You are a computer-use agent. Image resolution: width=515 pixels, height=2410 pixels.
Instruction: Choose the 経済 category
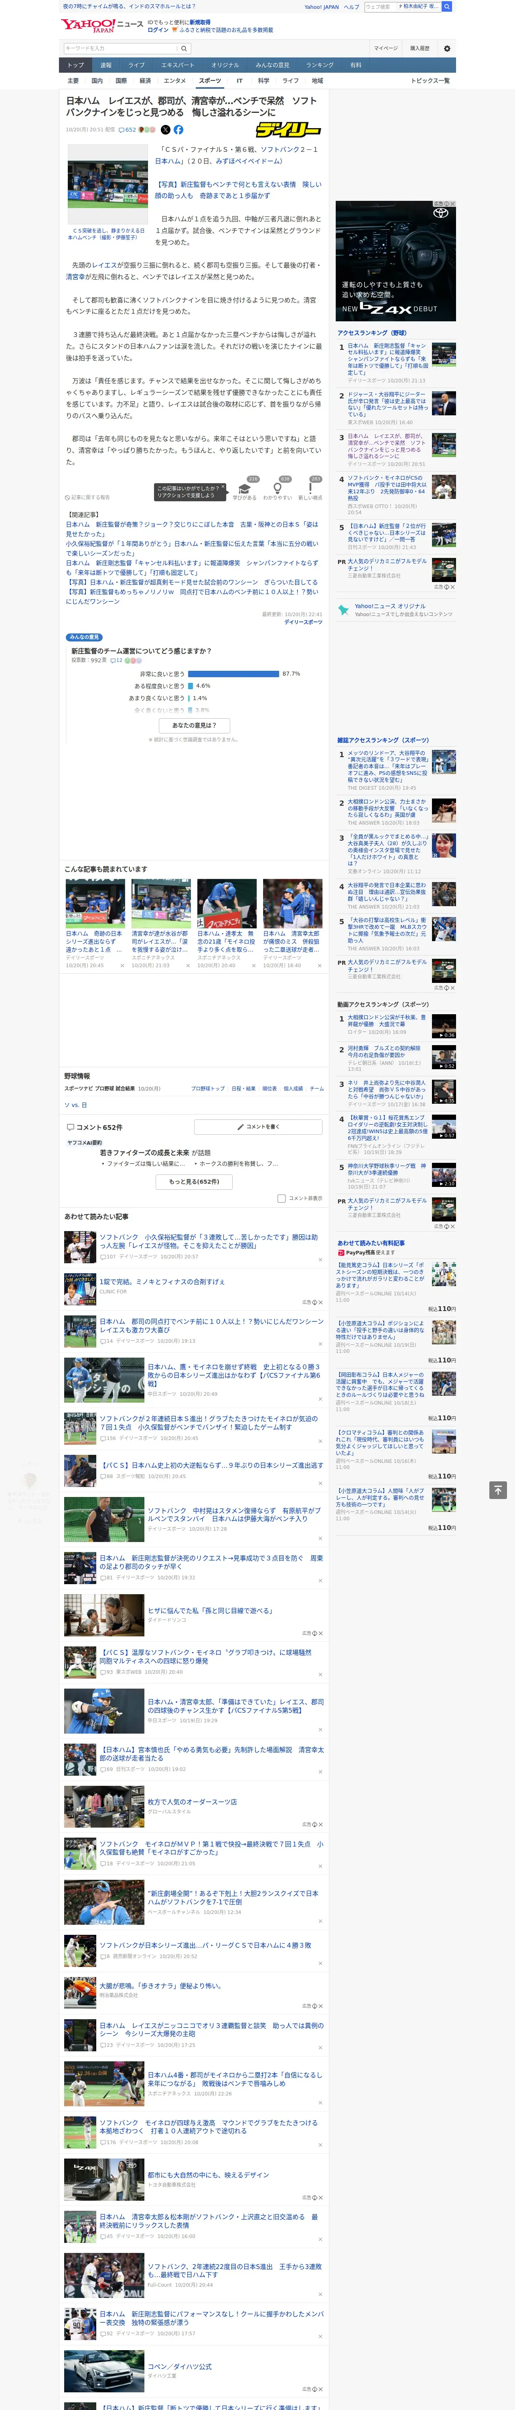tap(145, 80)
